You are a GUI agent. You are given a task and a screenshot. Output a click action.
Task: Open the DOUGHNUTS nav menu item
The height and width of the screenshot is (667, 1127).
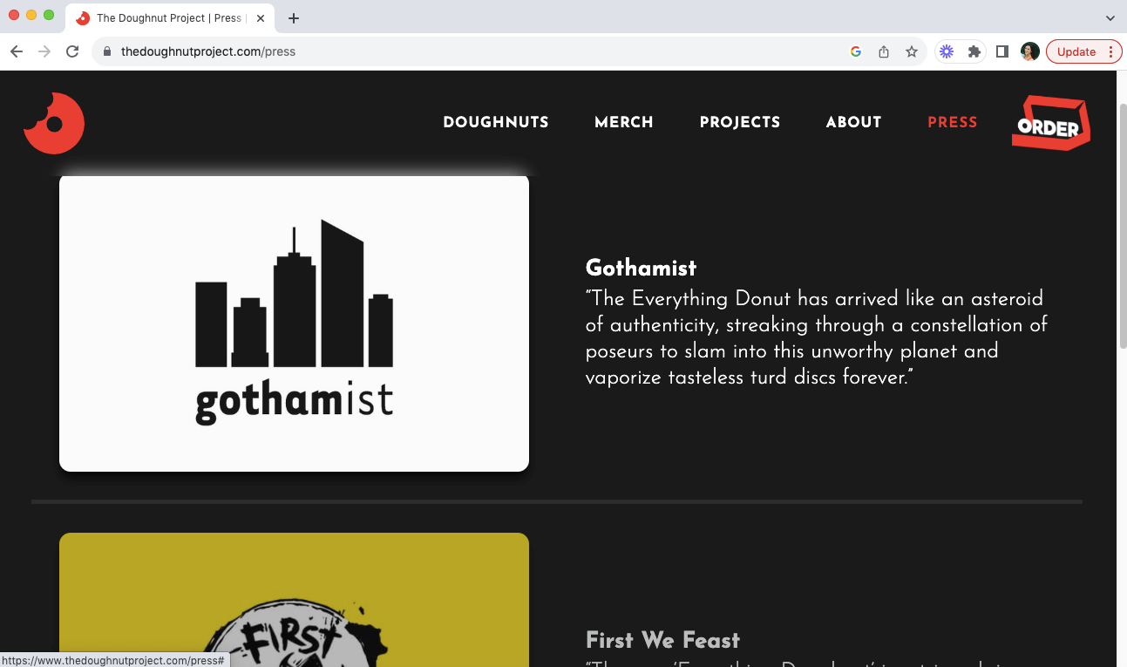pos(496,122)
